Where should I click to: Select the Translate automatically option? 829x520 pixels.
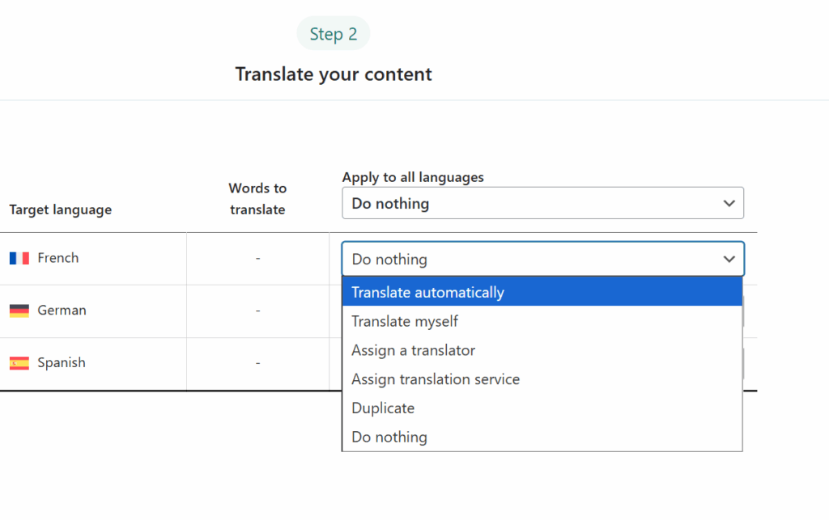(x=542, y=292)
